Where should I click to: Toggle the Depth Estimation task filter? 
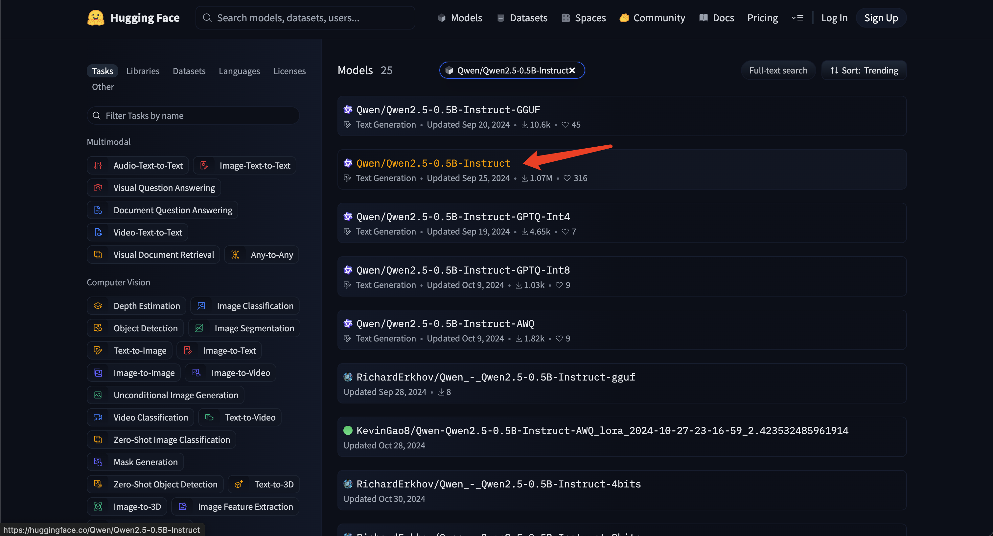pos(136,306)
